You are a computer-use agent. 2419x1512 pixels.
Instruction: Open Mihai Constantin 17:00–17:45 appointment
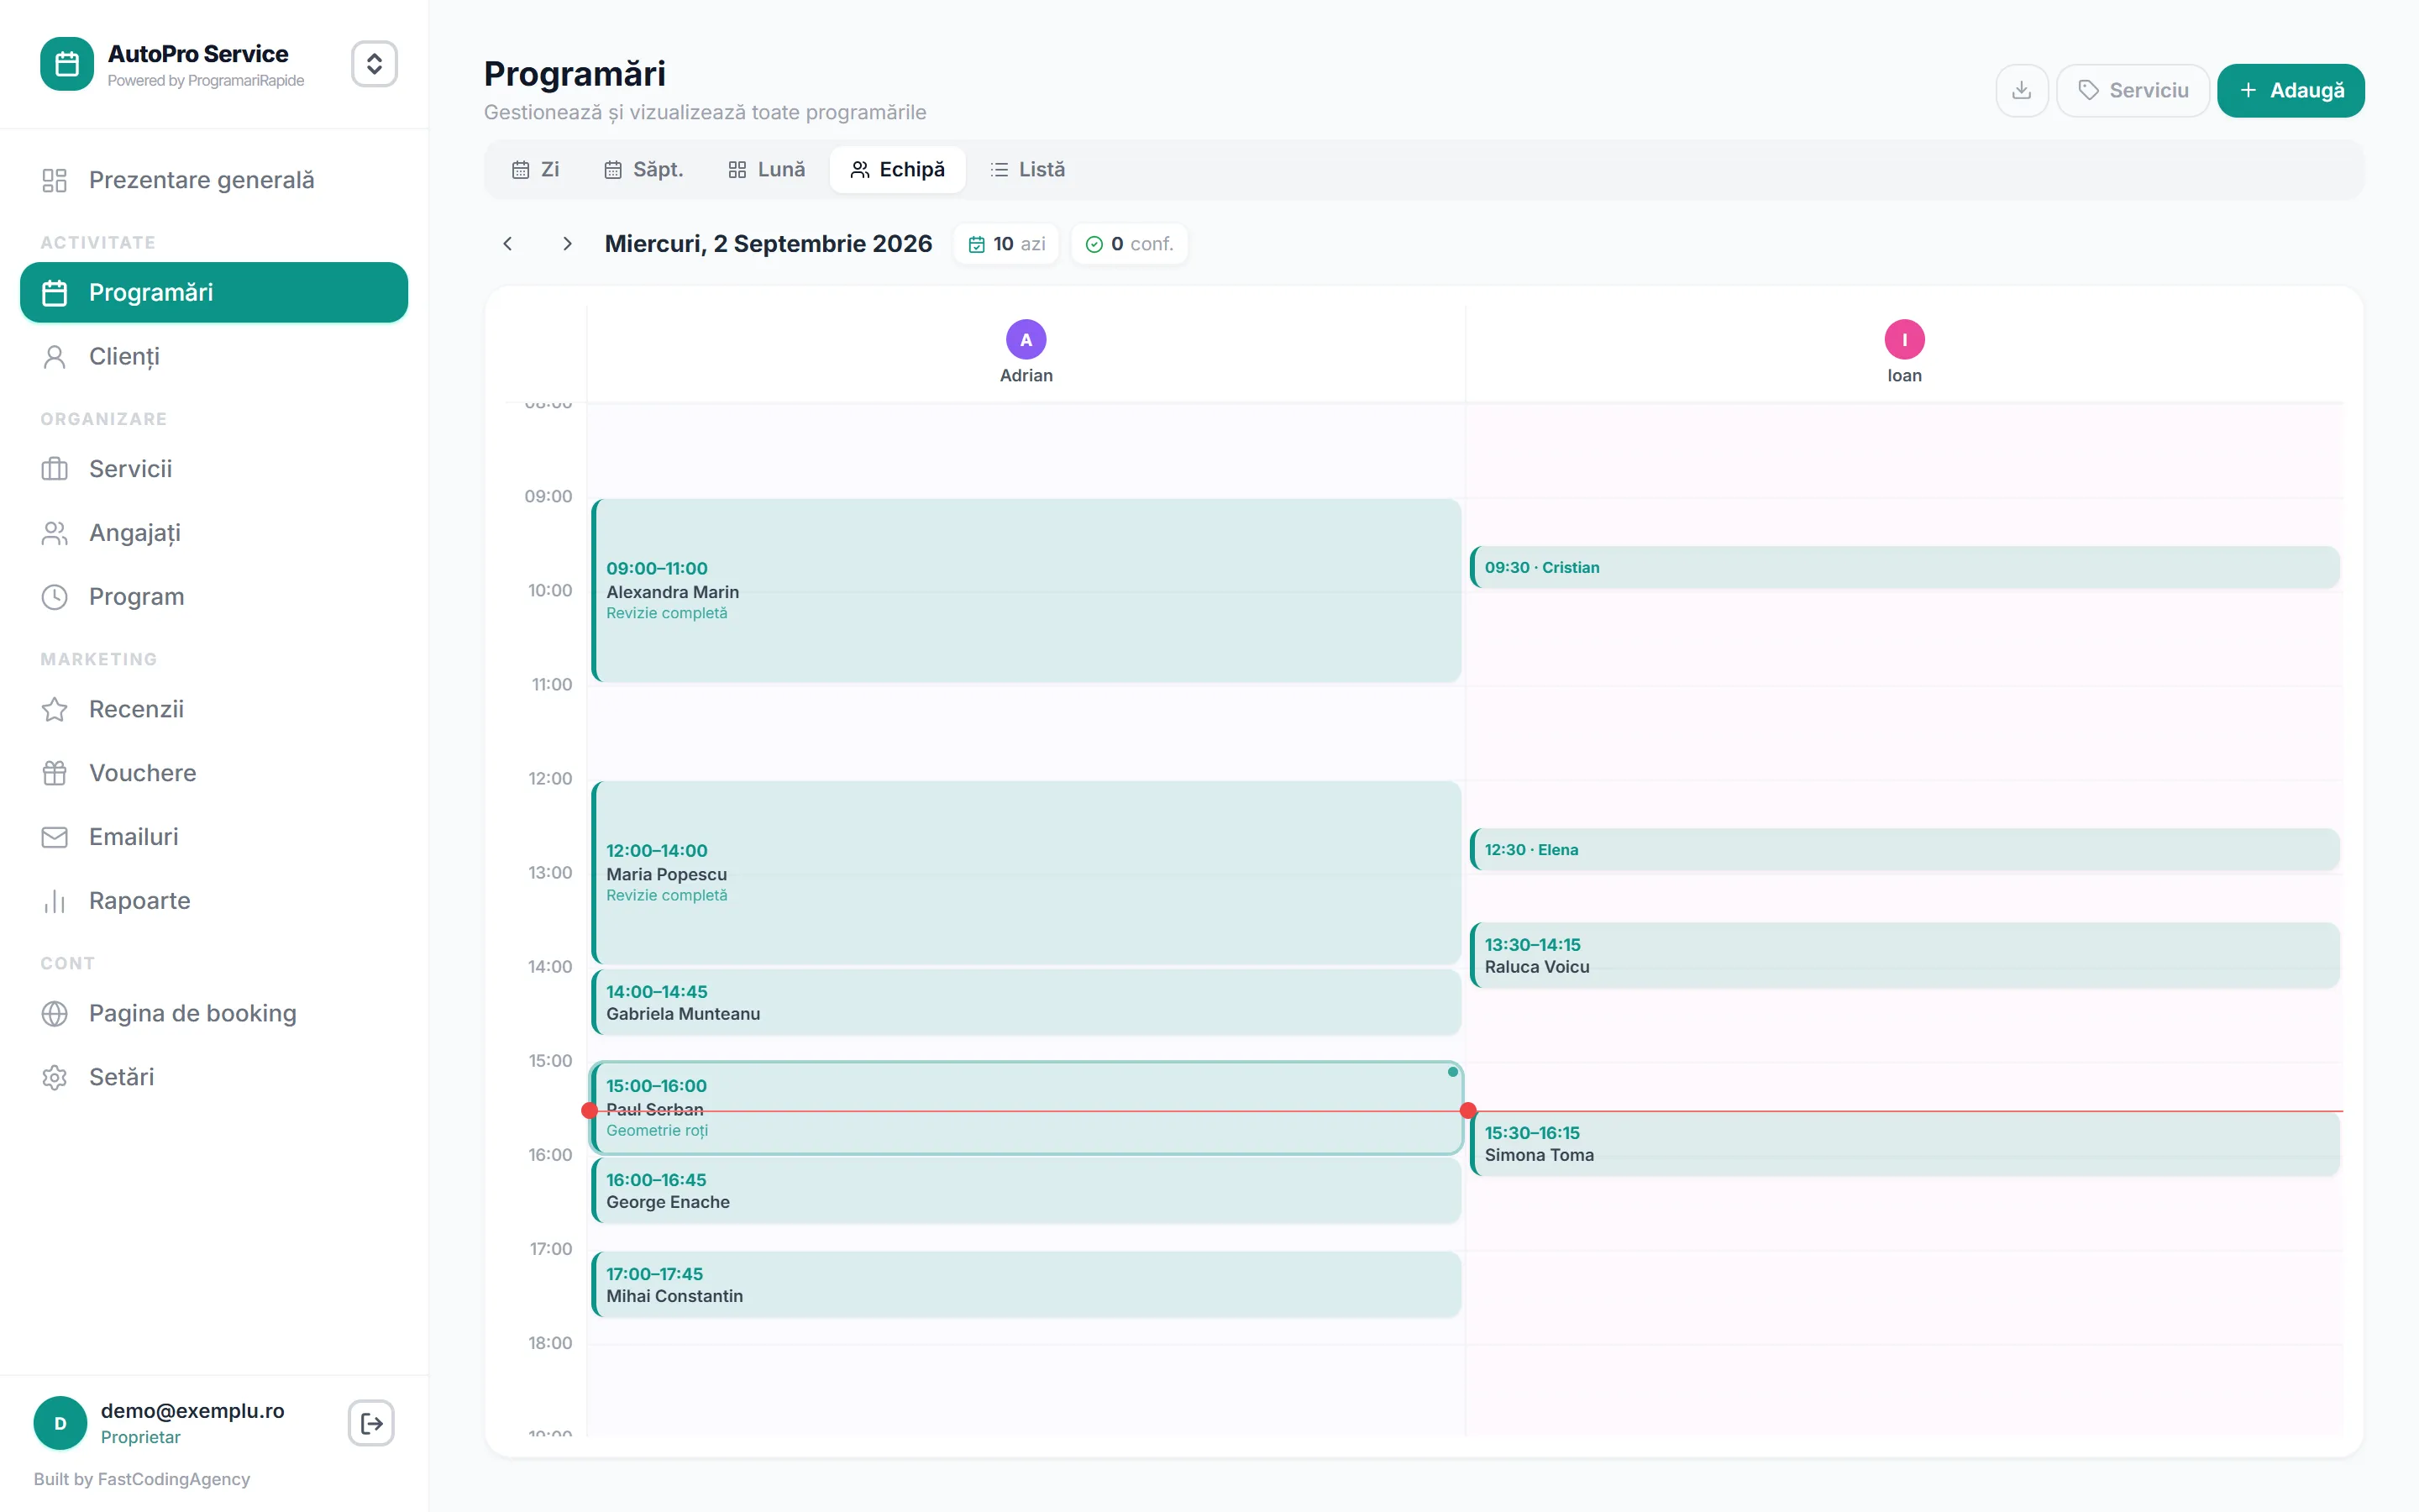click(x=1026, y=1284)
